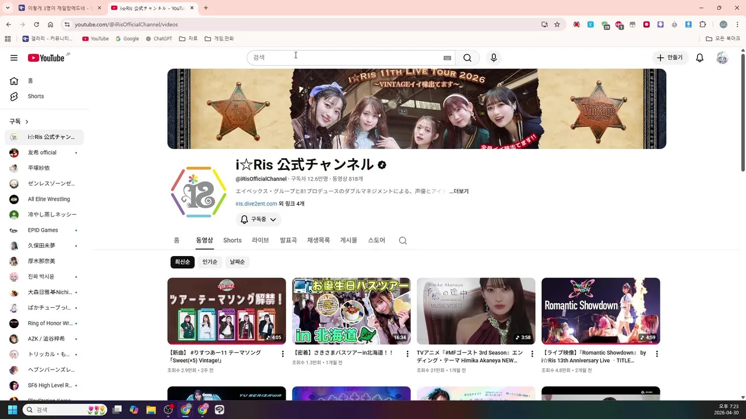
Task: Click Task View on the taskbar
Action: (117, 410)
